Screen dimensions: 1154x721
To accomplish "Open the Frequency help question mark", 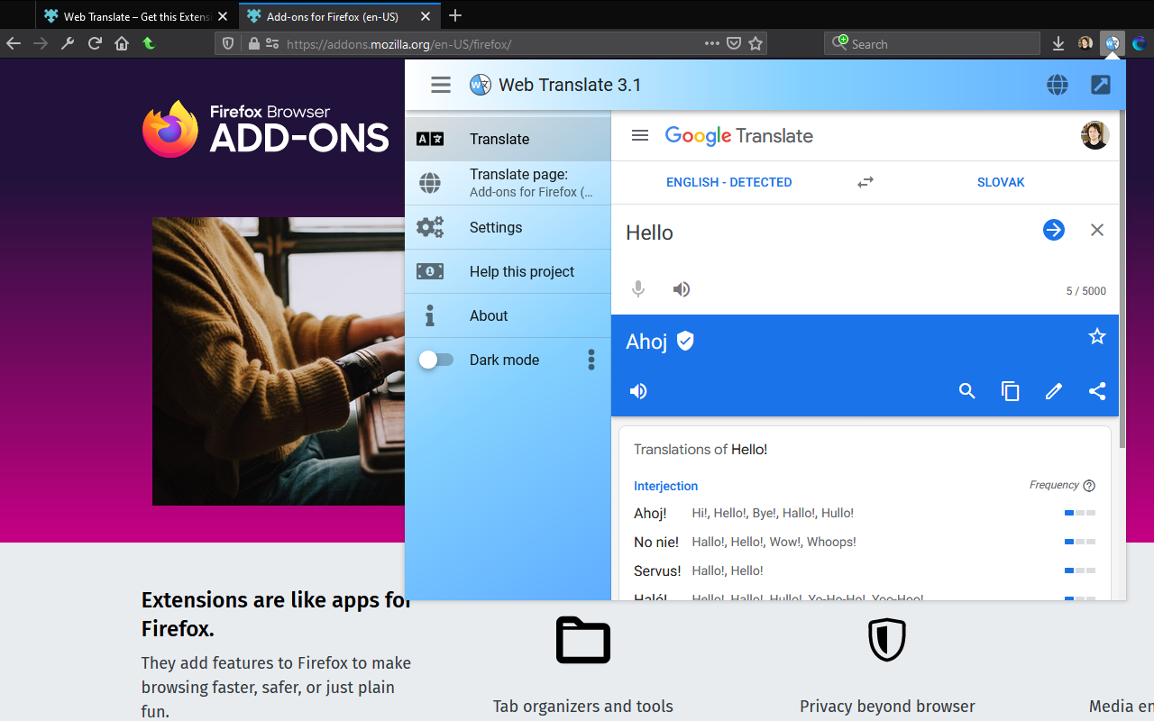I will click(x=1089, y=486).
